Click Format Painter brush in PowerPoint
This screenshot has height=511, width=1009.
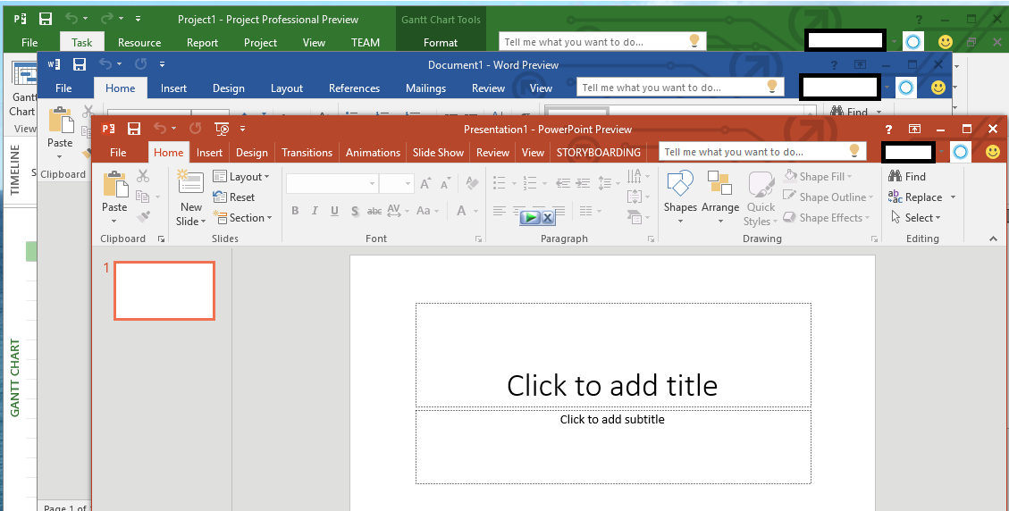143,217
